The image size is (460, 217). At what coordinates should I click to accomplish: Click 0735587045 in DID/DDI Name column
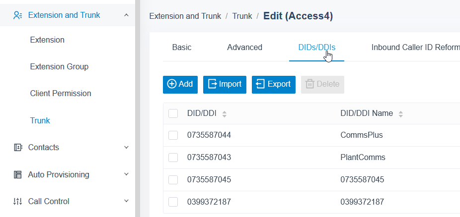click(x=362, y=179)
